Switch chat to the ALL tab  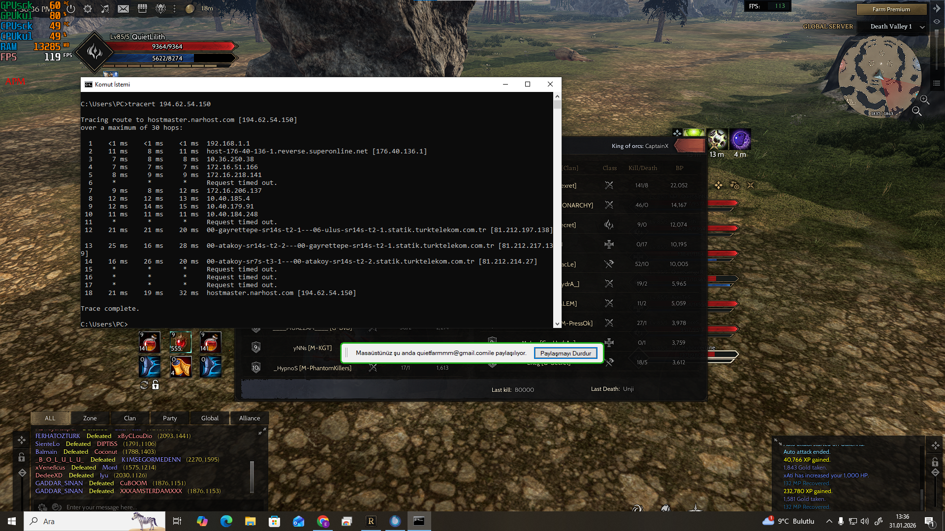[50, 418]
